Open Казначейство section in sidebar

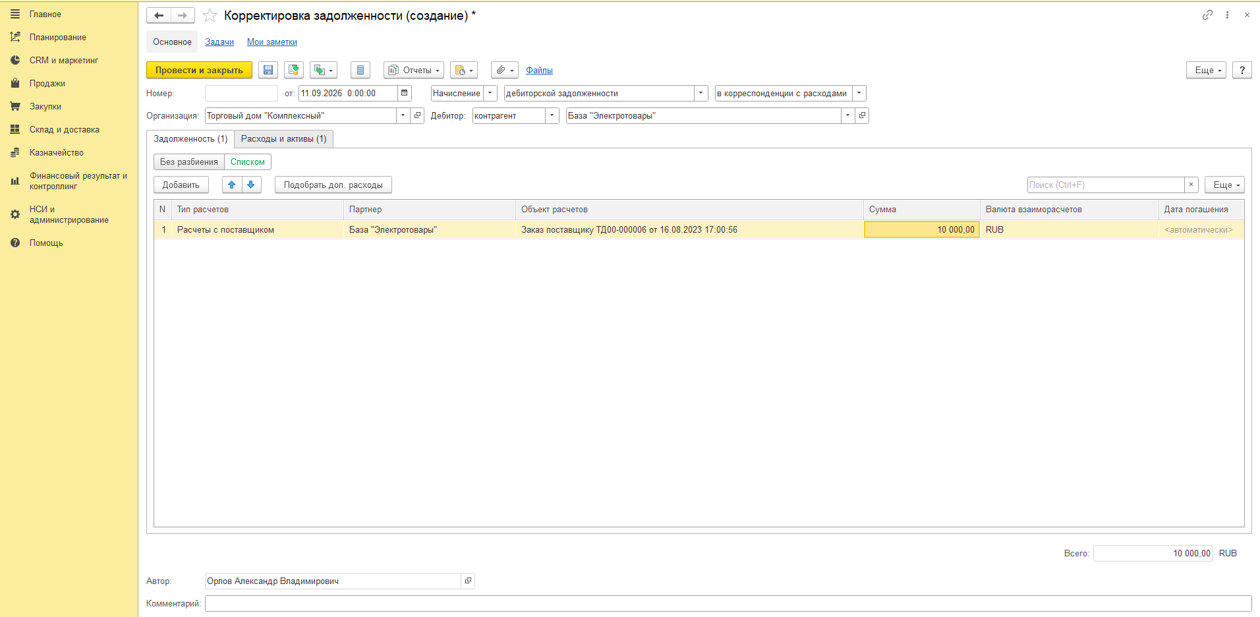point(57,152)
